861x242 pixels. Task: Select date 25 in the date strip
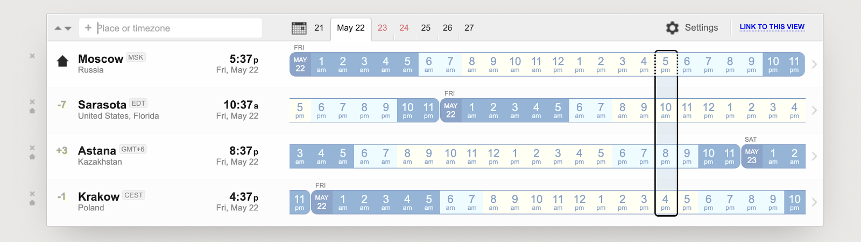[426, 28]
